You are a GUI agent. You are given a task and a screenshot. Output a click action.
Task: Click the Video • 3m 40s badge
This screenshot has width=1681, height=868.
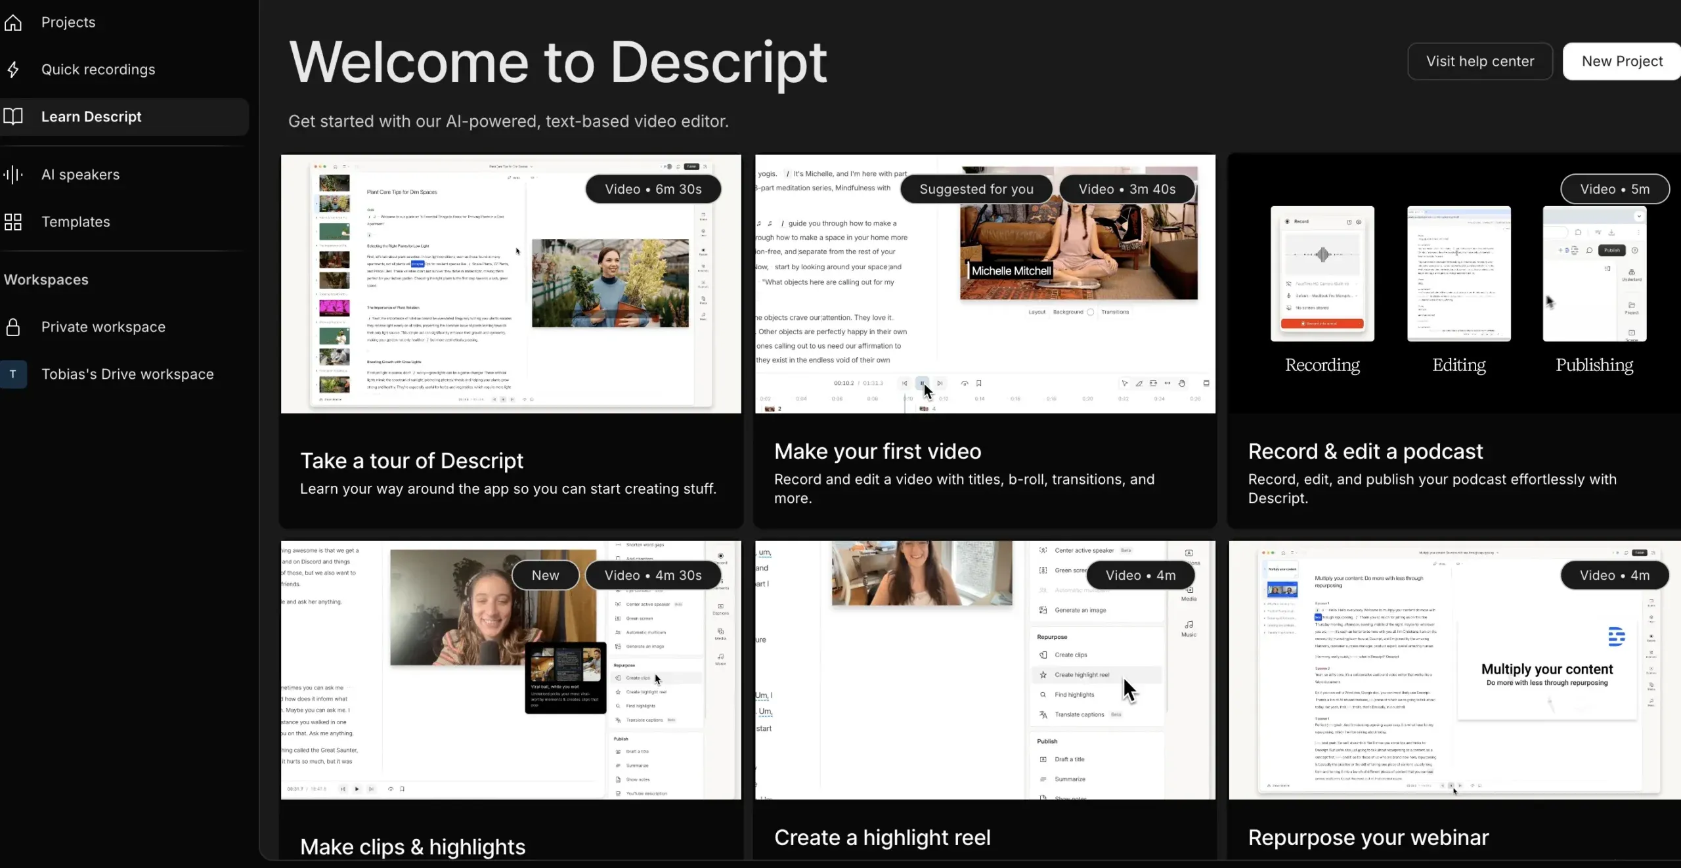1127,189
